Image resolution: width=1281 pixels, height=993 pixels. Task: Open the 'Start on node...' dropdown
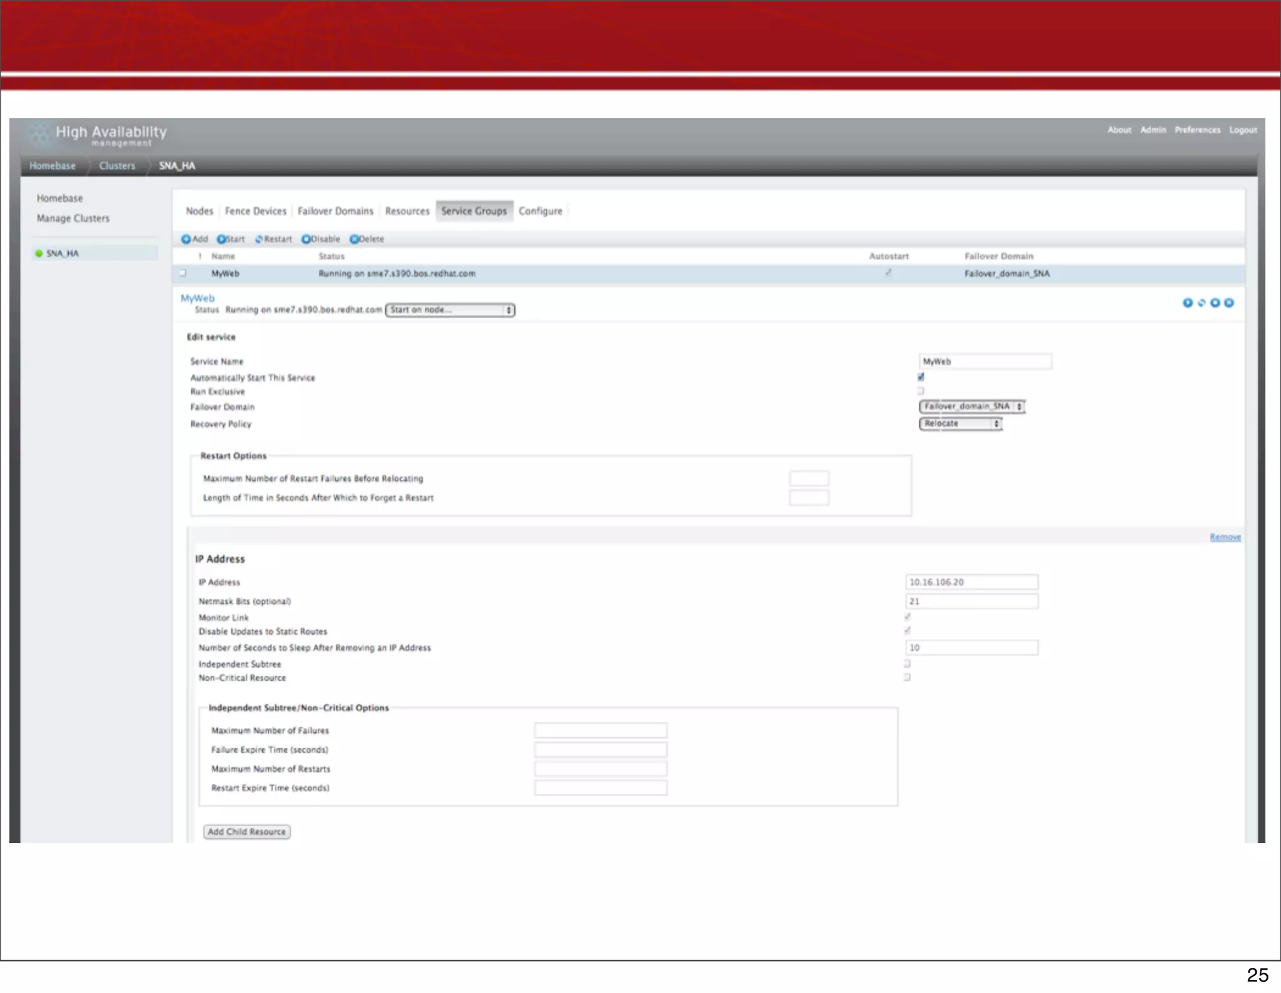coord(450,310)
